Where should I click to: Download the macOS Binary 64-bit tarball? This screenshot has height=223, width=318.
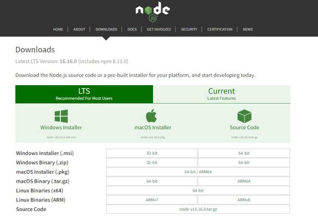tap(152, 181)
